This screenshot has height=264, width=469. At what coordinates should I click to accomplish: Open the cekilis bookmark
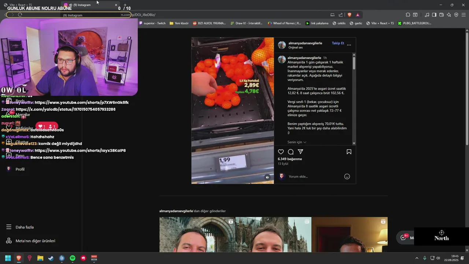(339, 23)
